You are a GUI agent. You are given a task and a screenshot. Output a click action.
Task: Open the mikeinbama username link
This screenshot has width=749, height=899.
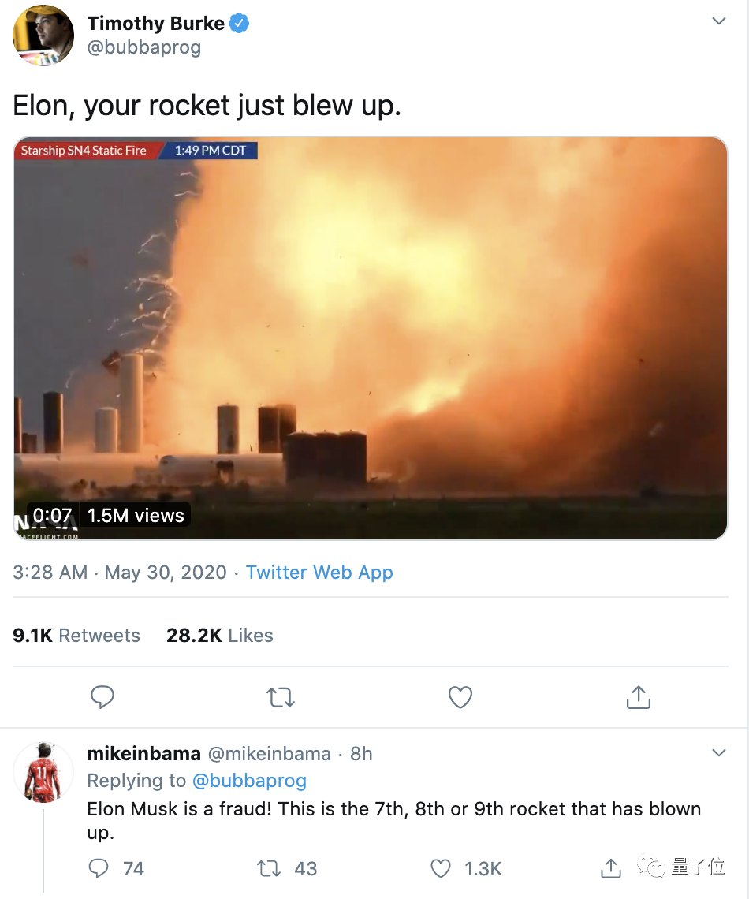(143, 754)
